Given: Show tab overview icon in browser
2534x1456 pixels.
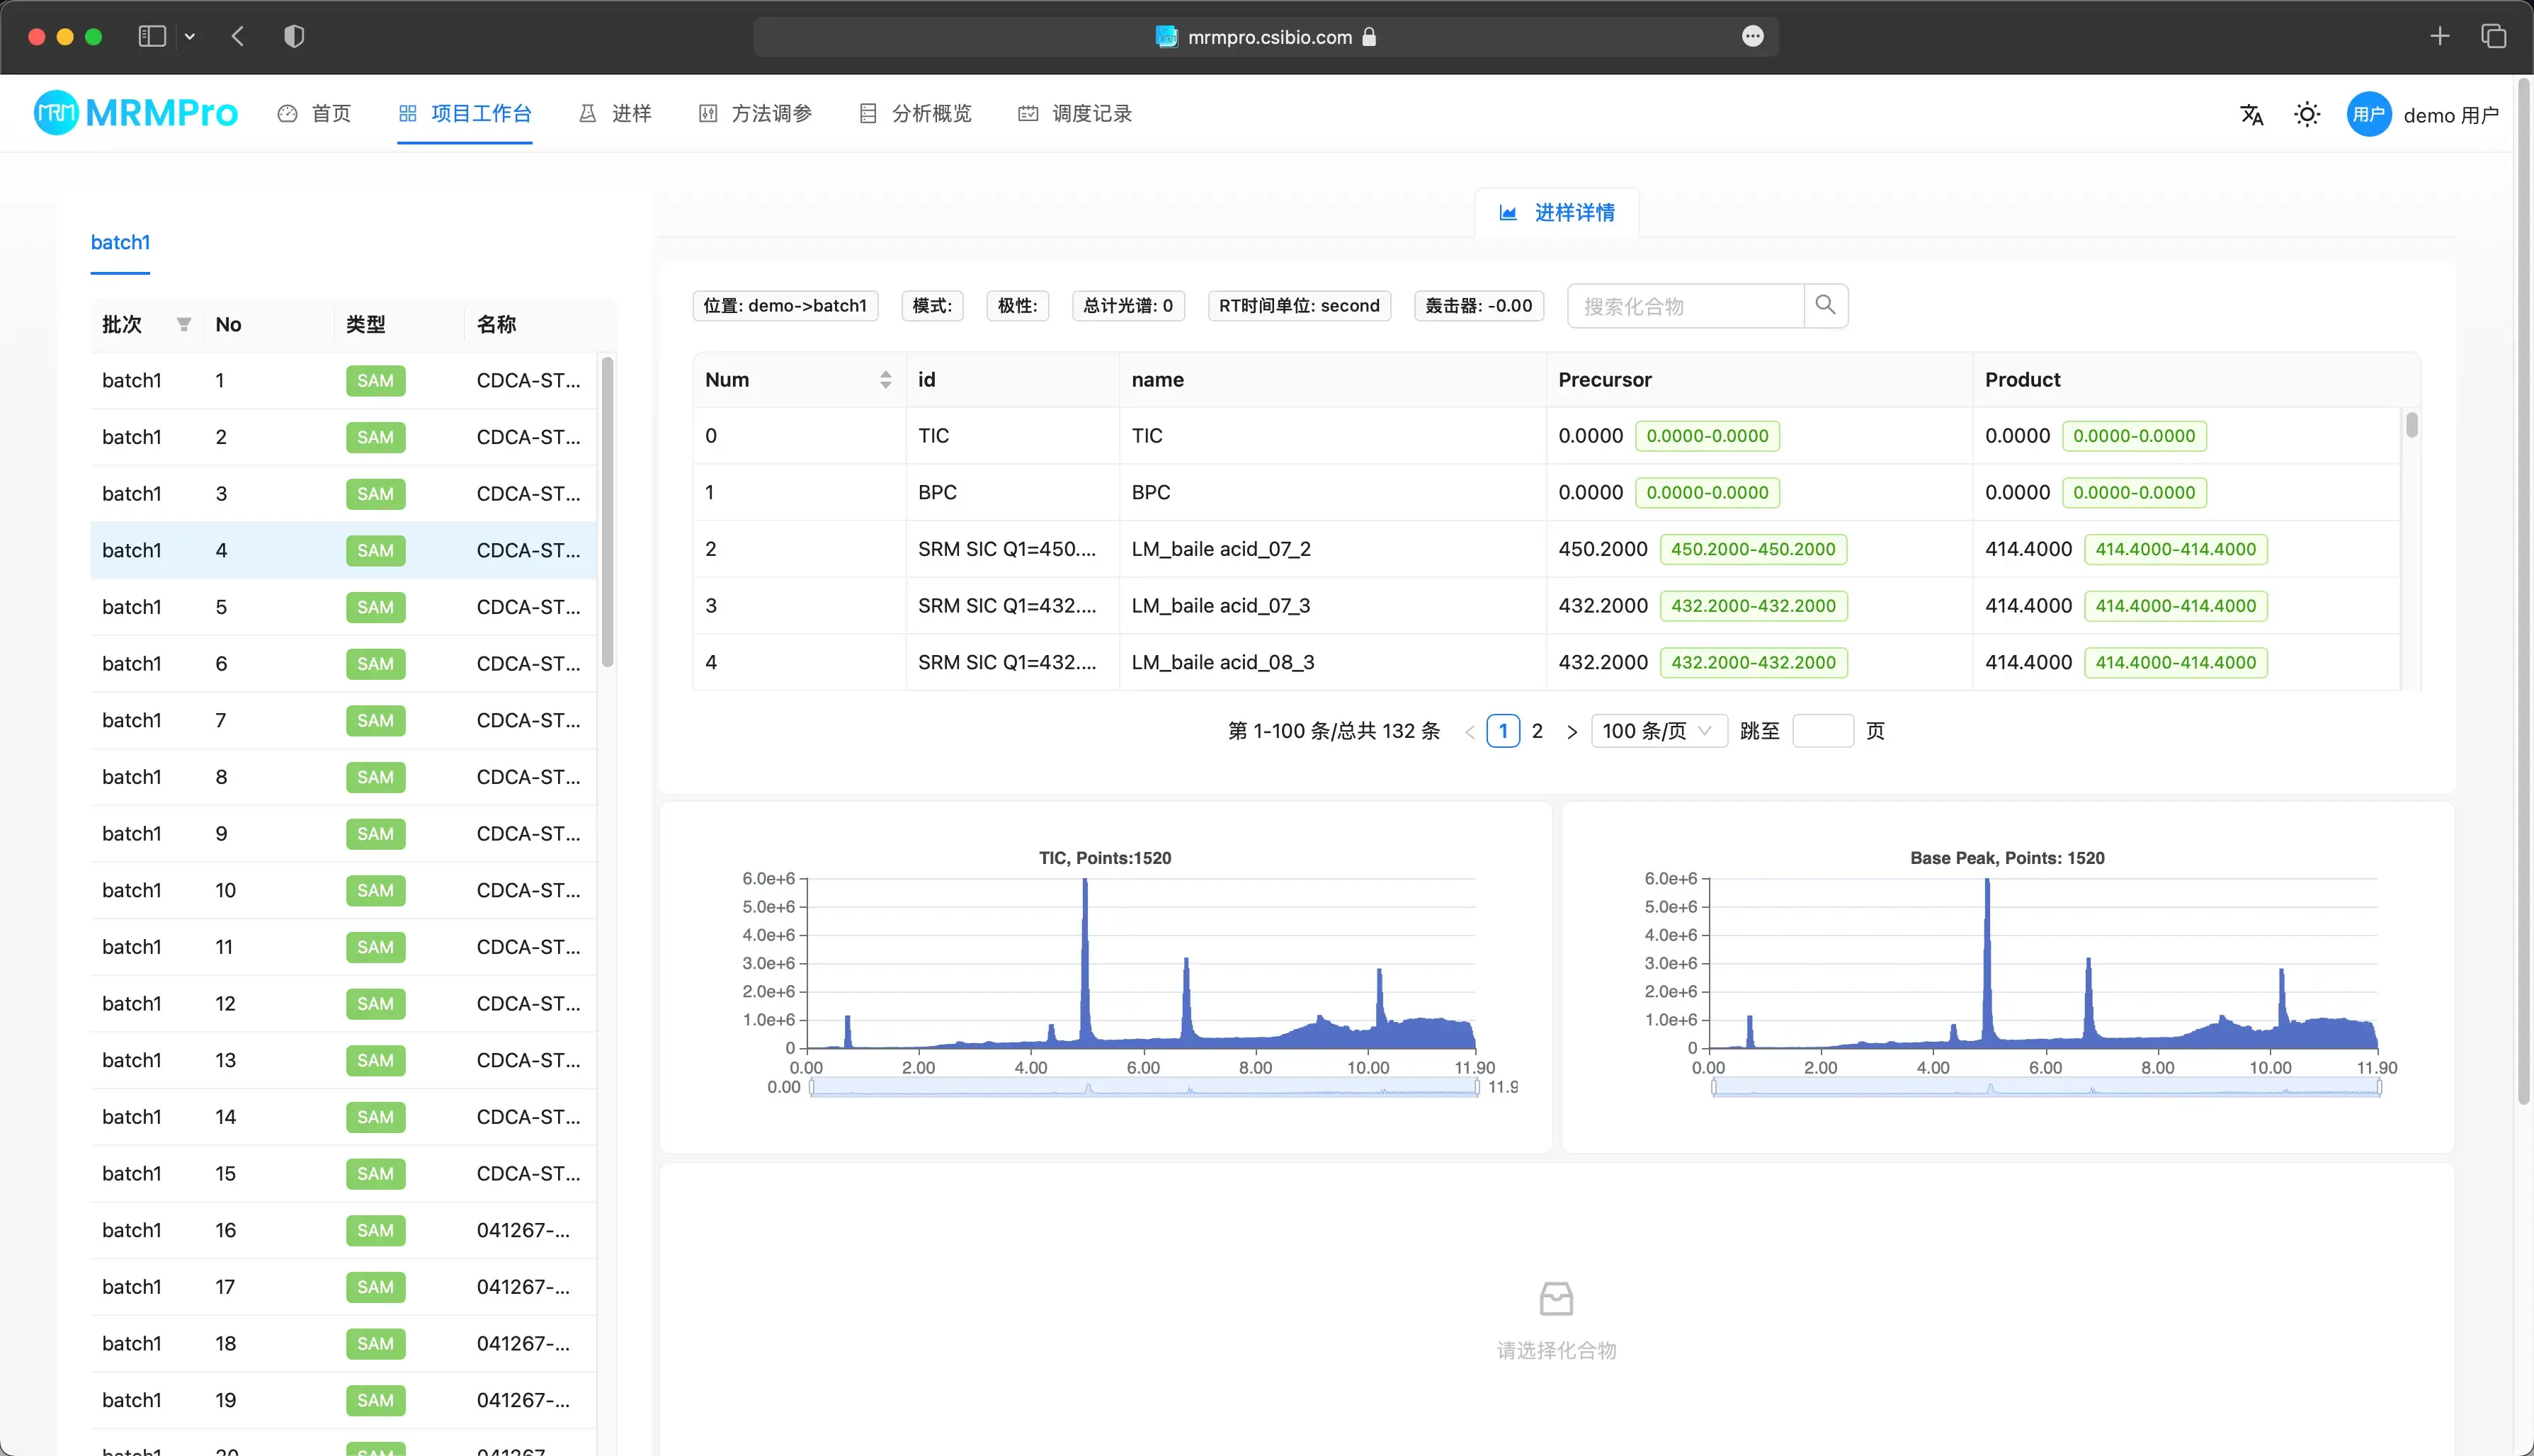Looking at the screenshot, I should coord(2494,37).
